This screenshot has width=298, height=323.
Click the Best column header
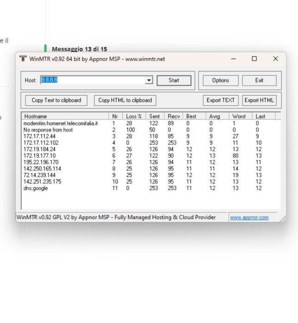(194, 116)
